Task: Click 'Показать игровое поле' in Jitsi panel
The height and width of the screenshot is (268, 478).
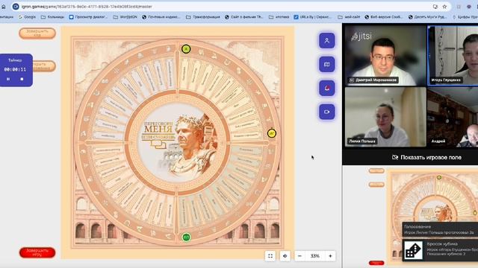Action: (x=426, y=157)
